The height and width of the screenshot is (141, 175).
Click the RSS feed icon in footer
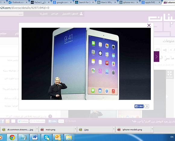(x=8, y=121)
